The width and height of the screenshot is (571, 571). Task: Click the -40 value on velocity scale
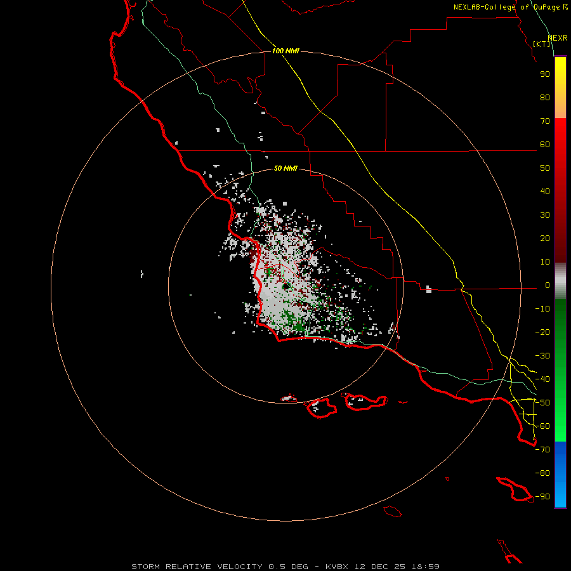[542, 379]
